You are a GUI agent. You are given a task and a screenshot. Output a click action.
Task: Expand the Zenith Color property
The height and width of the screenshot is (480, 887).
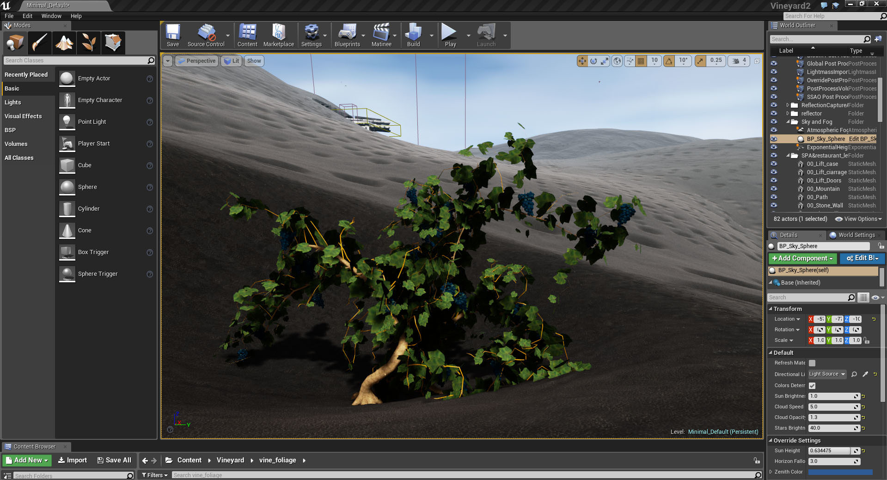click(771, 472)
